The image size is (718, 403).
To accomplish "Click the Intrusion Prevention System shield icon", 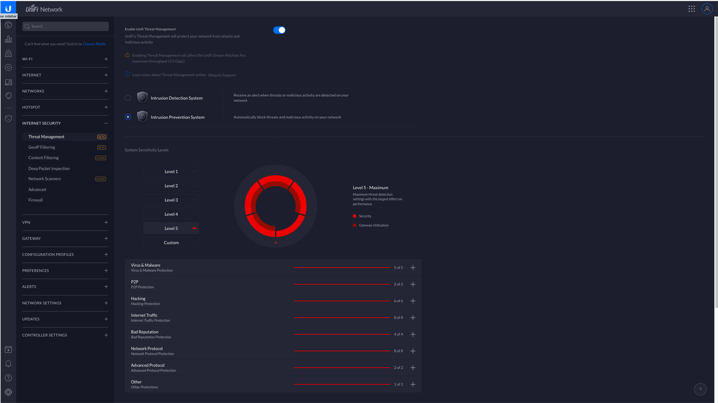I will (x=142, y=117).
